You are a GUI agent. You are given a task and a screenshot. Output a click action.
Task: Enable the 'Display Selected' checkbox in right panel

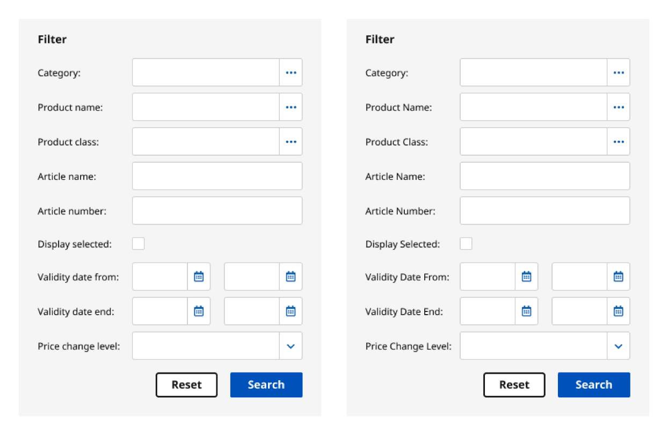(x=466, y=244)
